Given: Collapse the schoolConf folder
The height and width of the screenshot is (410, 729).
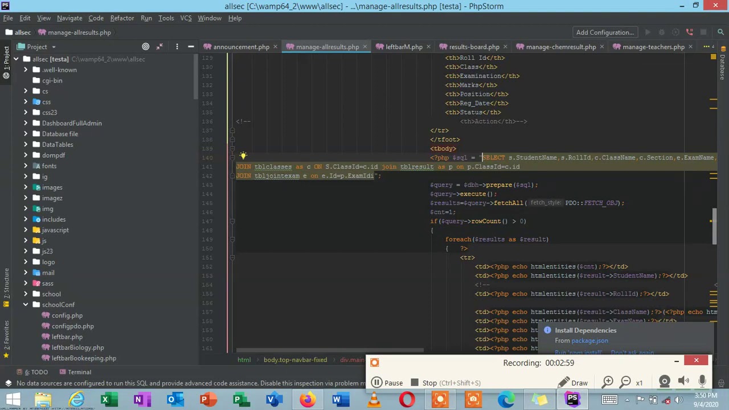Looking at the screenshot, I should (26, 305).
